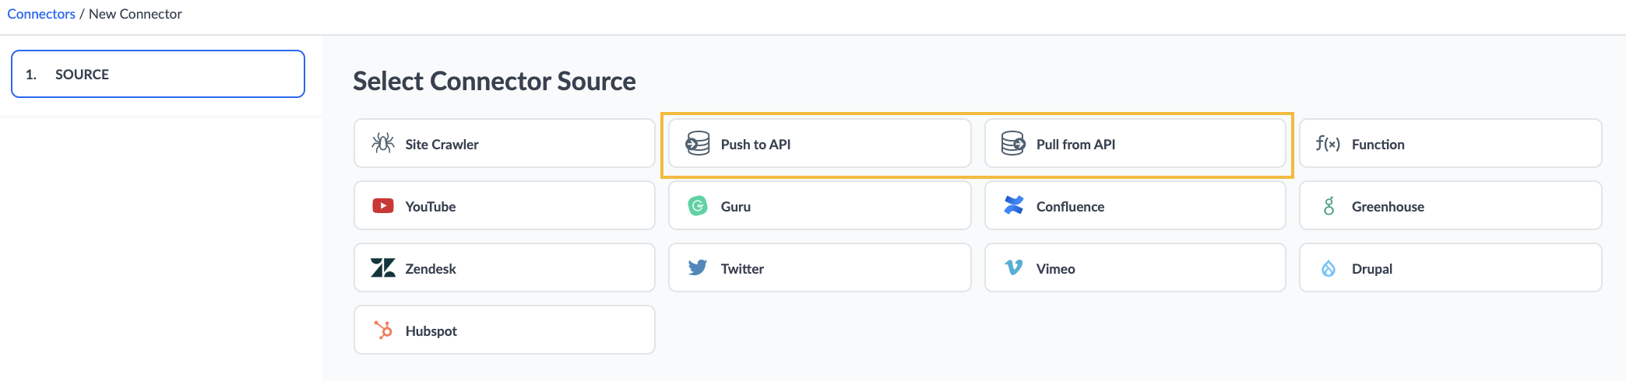The image size is (1626, 381).
Task: Pick the Greenhouse source option
Action: 1450,205
